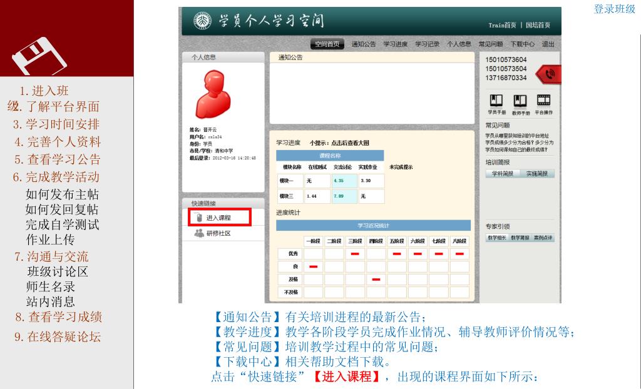The height and width of the screenshot is (389, 641).
Task: Select sidebar sub-item 站内消息
Action: [x=51, y=302]
